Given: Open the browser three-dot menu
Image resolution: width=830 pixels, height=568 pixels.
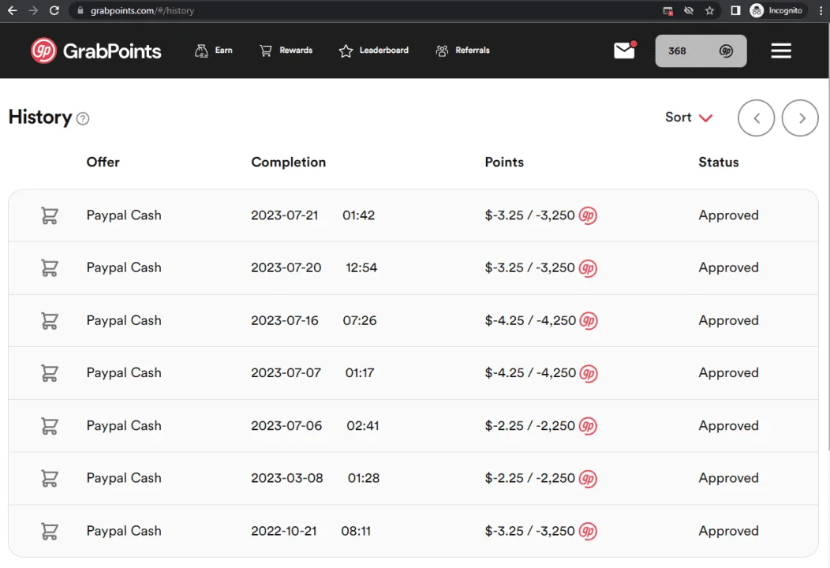Looking at the screenshot, I should point(821,10).
